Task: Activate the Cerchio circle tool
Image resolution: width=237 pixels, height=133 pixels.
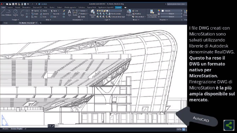Action: pos(16,12)
